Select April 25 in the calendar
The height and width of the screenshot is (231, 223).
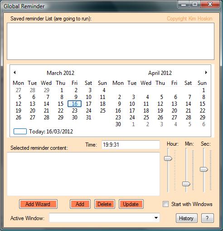146,118
